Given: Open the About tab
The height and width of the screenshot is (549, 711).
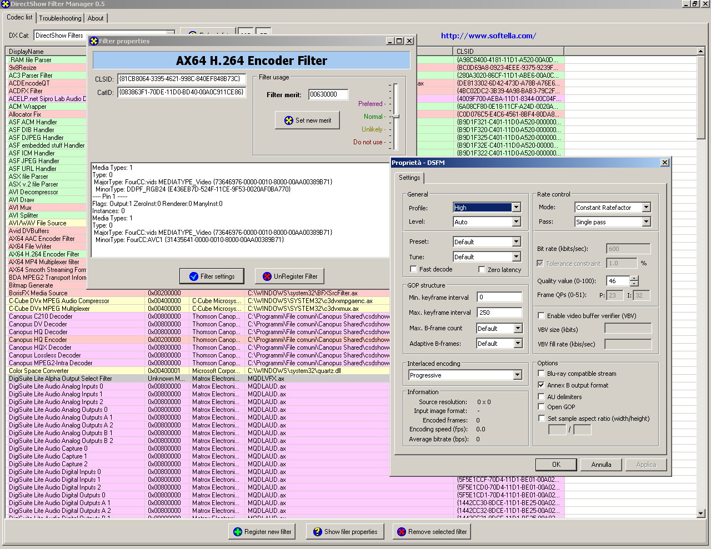Looking at the screenshot, I should [96, 18].
